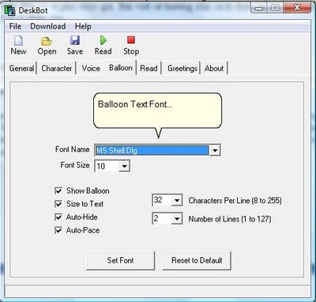The width and height of the screenshot is (316, 302).
Task: Expand the Font Name dropdown arrow
Action: tap(215, 150)
